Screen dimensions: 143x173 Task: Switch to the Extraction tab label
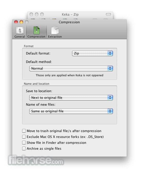55,37
